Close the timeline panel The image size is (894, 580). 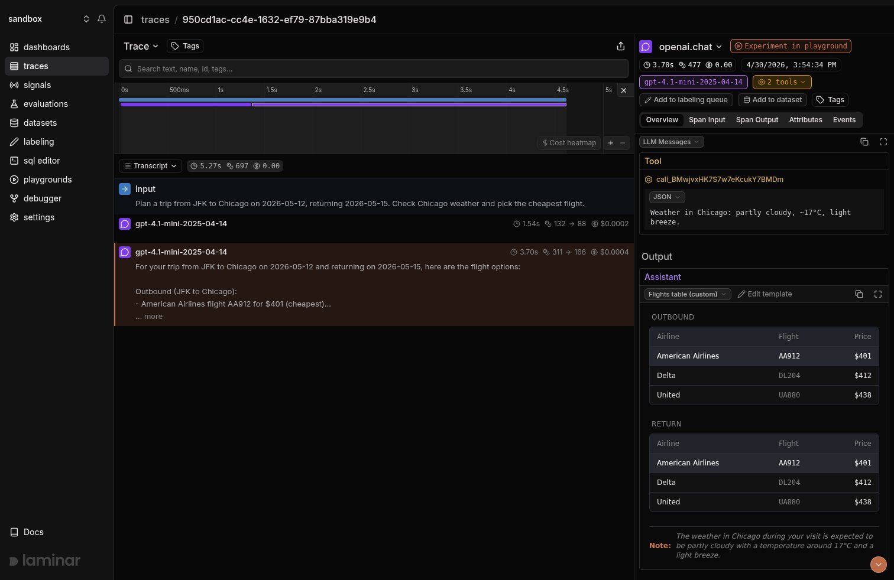point(624,90)
